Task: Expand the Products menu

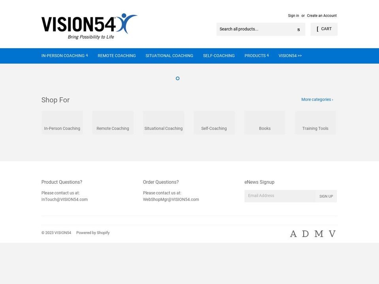Action: click(257, 56)
